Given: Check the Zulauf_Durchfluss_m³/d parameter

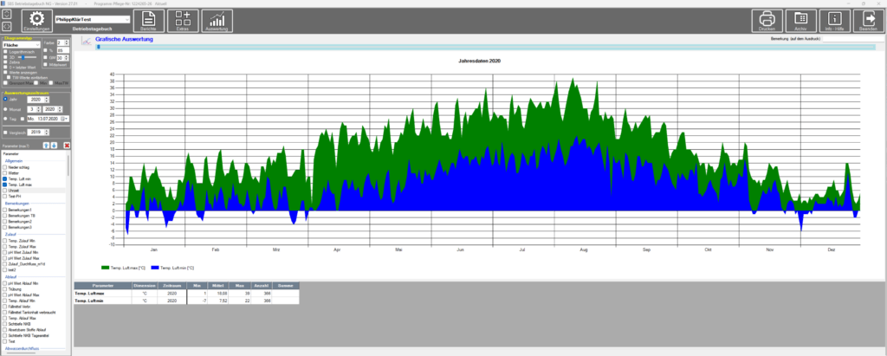Looking at the screenshot, I should (x=5, y=264).
